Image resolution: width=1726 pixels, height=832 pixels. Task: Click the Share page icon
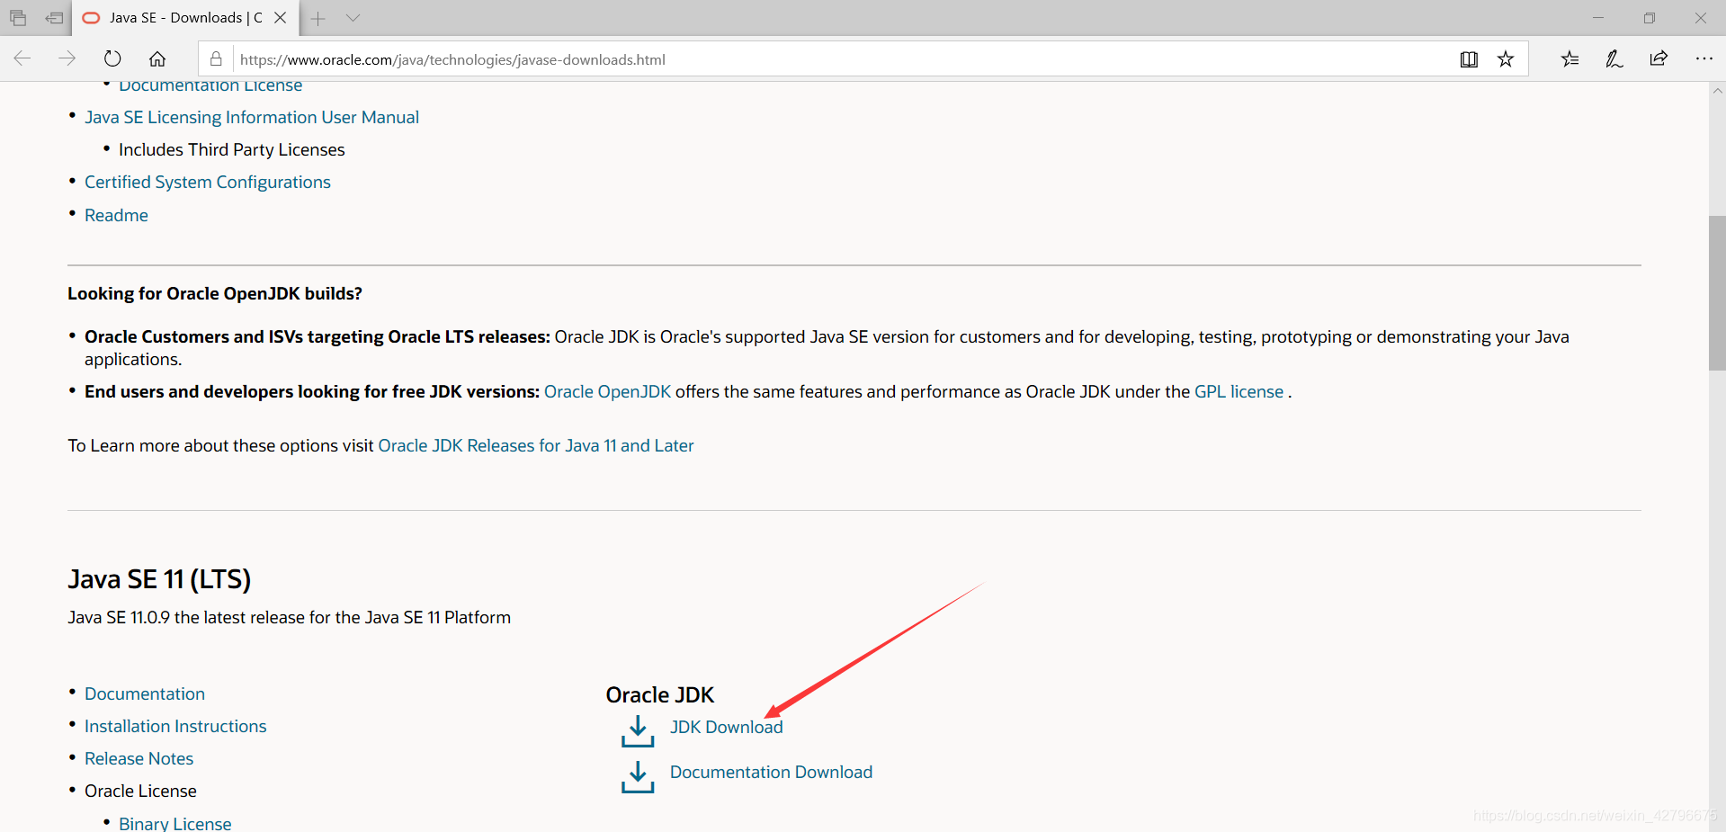point(1659,59)
